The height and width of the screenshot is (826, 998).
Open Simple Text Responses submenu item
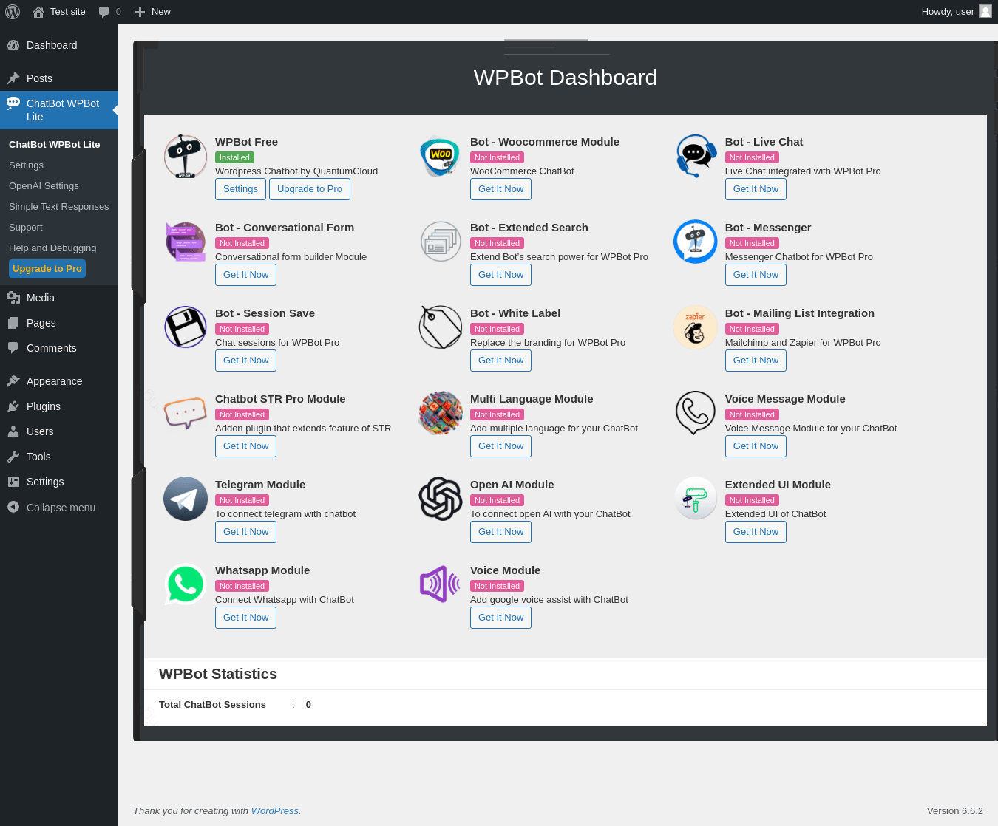[59, 207]
